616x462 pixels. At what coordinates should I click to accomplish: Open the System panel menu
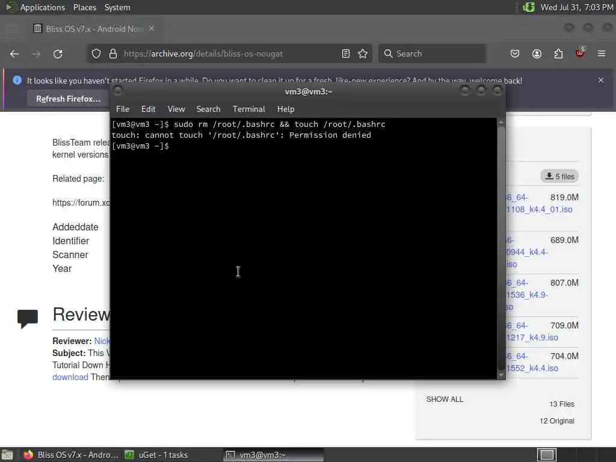[117, 7]
